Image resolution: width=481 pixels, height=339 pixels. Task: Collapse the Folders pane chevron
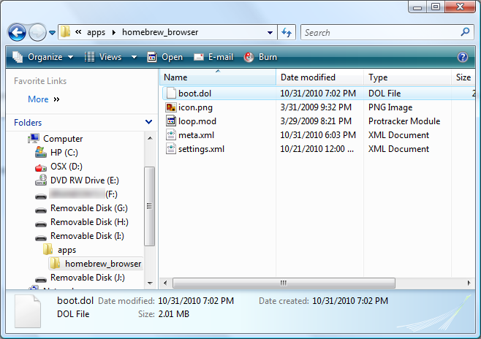pos(149,122)
